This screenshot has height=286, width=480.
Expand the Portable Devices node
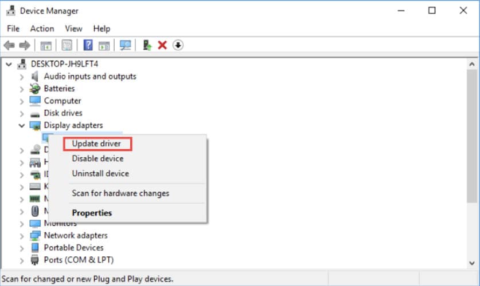[x=22, y=248]
